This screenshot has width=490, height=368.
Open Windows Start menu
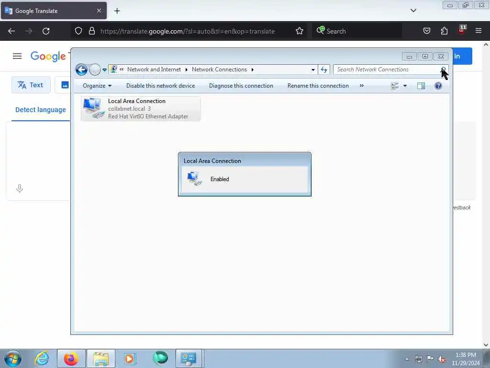point(13,358)
